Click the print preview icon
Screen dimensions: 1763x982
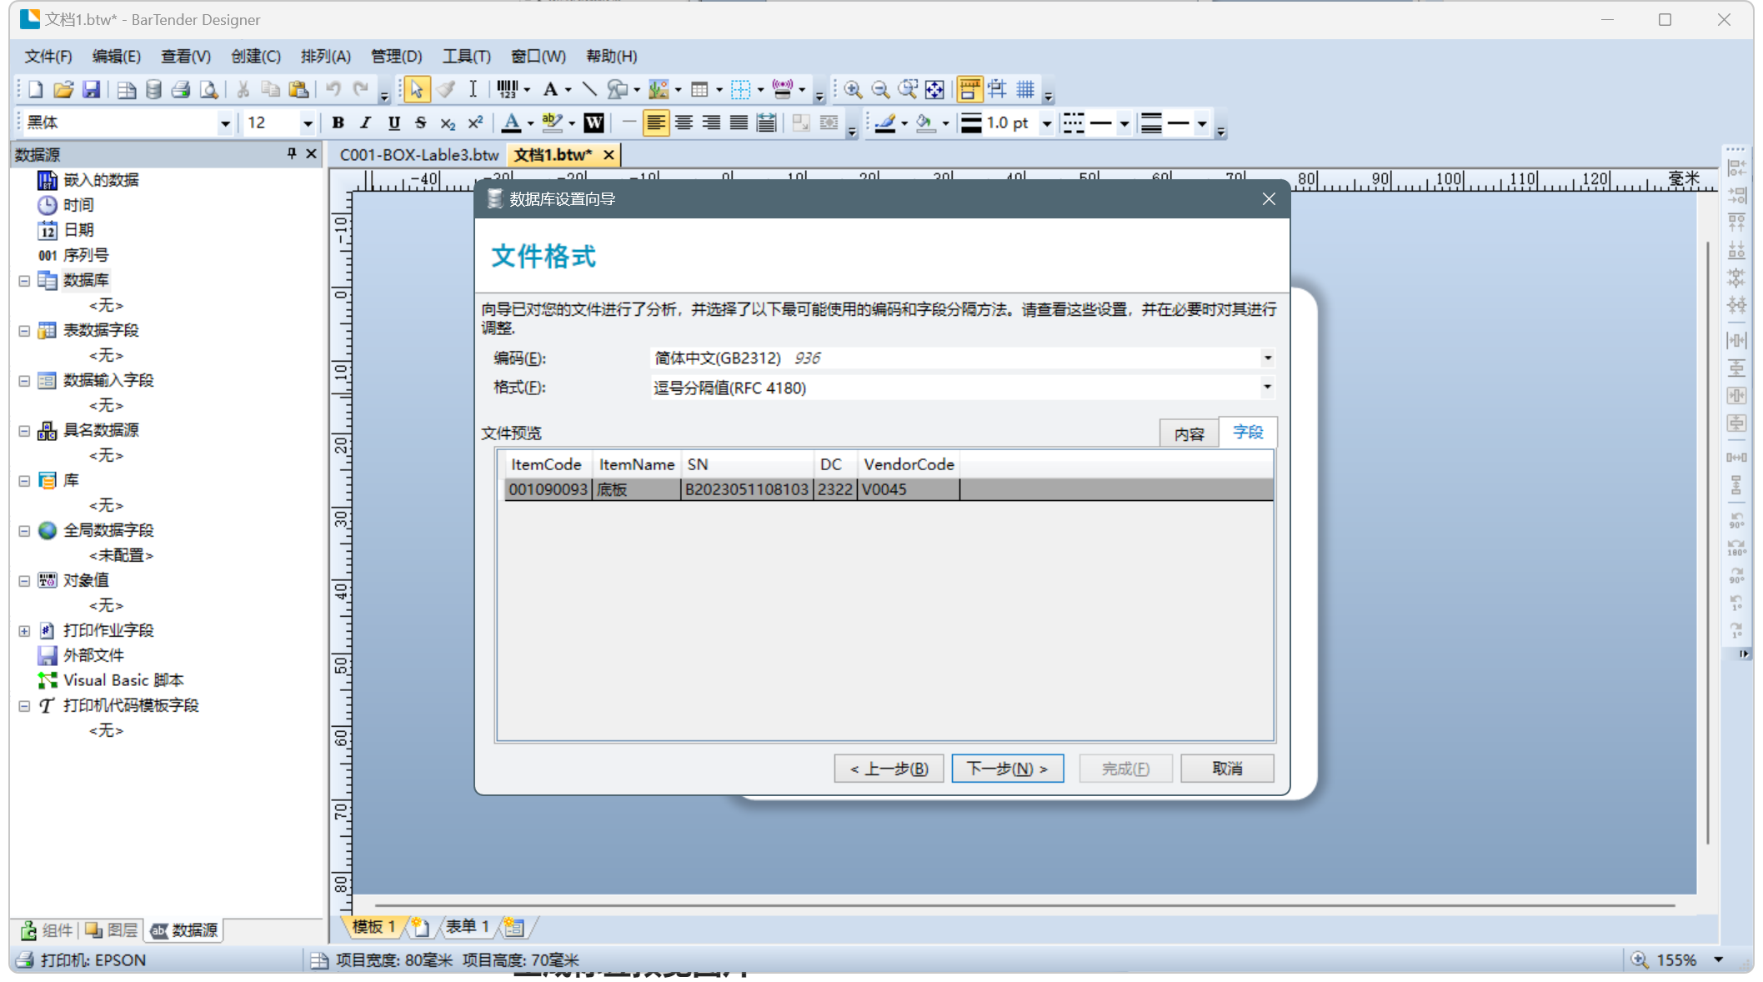tap(209, 89)
